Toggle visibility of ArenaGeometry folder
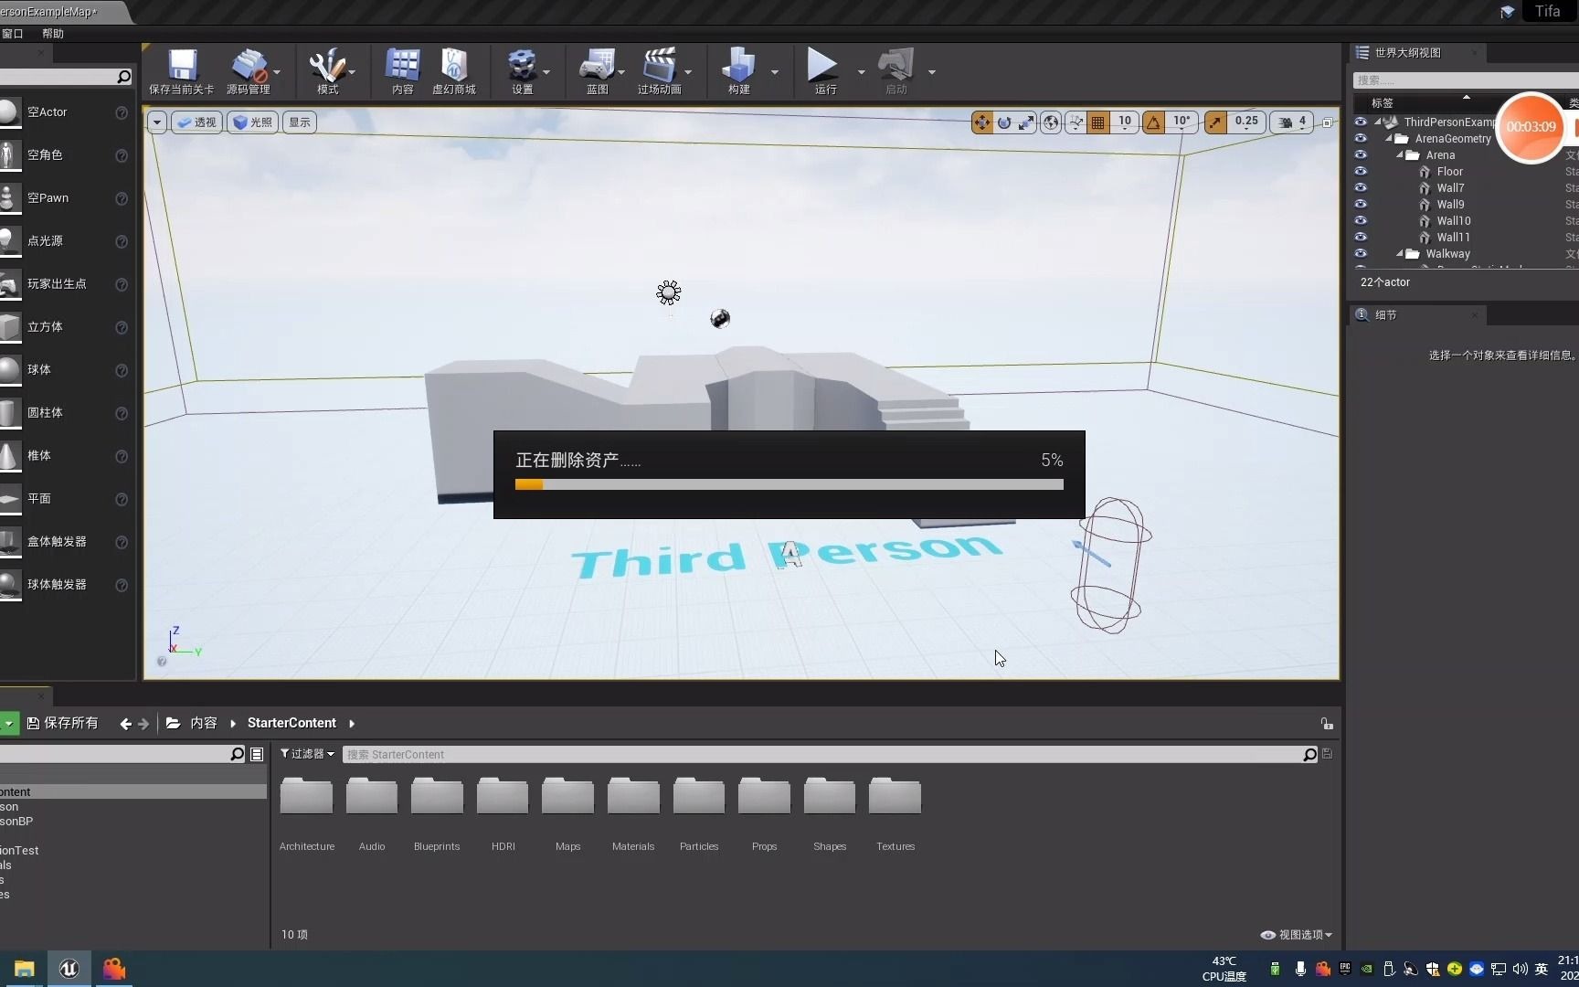The width and height of the screenshot is (1579, 987). [x=1361, y=138]
